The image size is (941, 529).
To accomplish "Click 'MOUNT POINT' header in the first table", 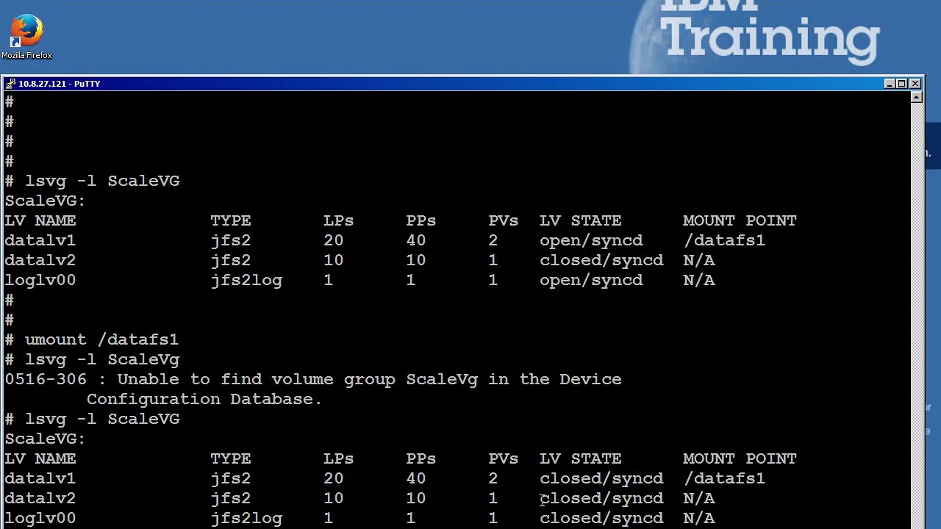I will [x=740, y=220].
